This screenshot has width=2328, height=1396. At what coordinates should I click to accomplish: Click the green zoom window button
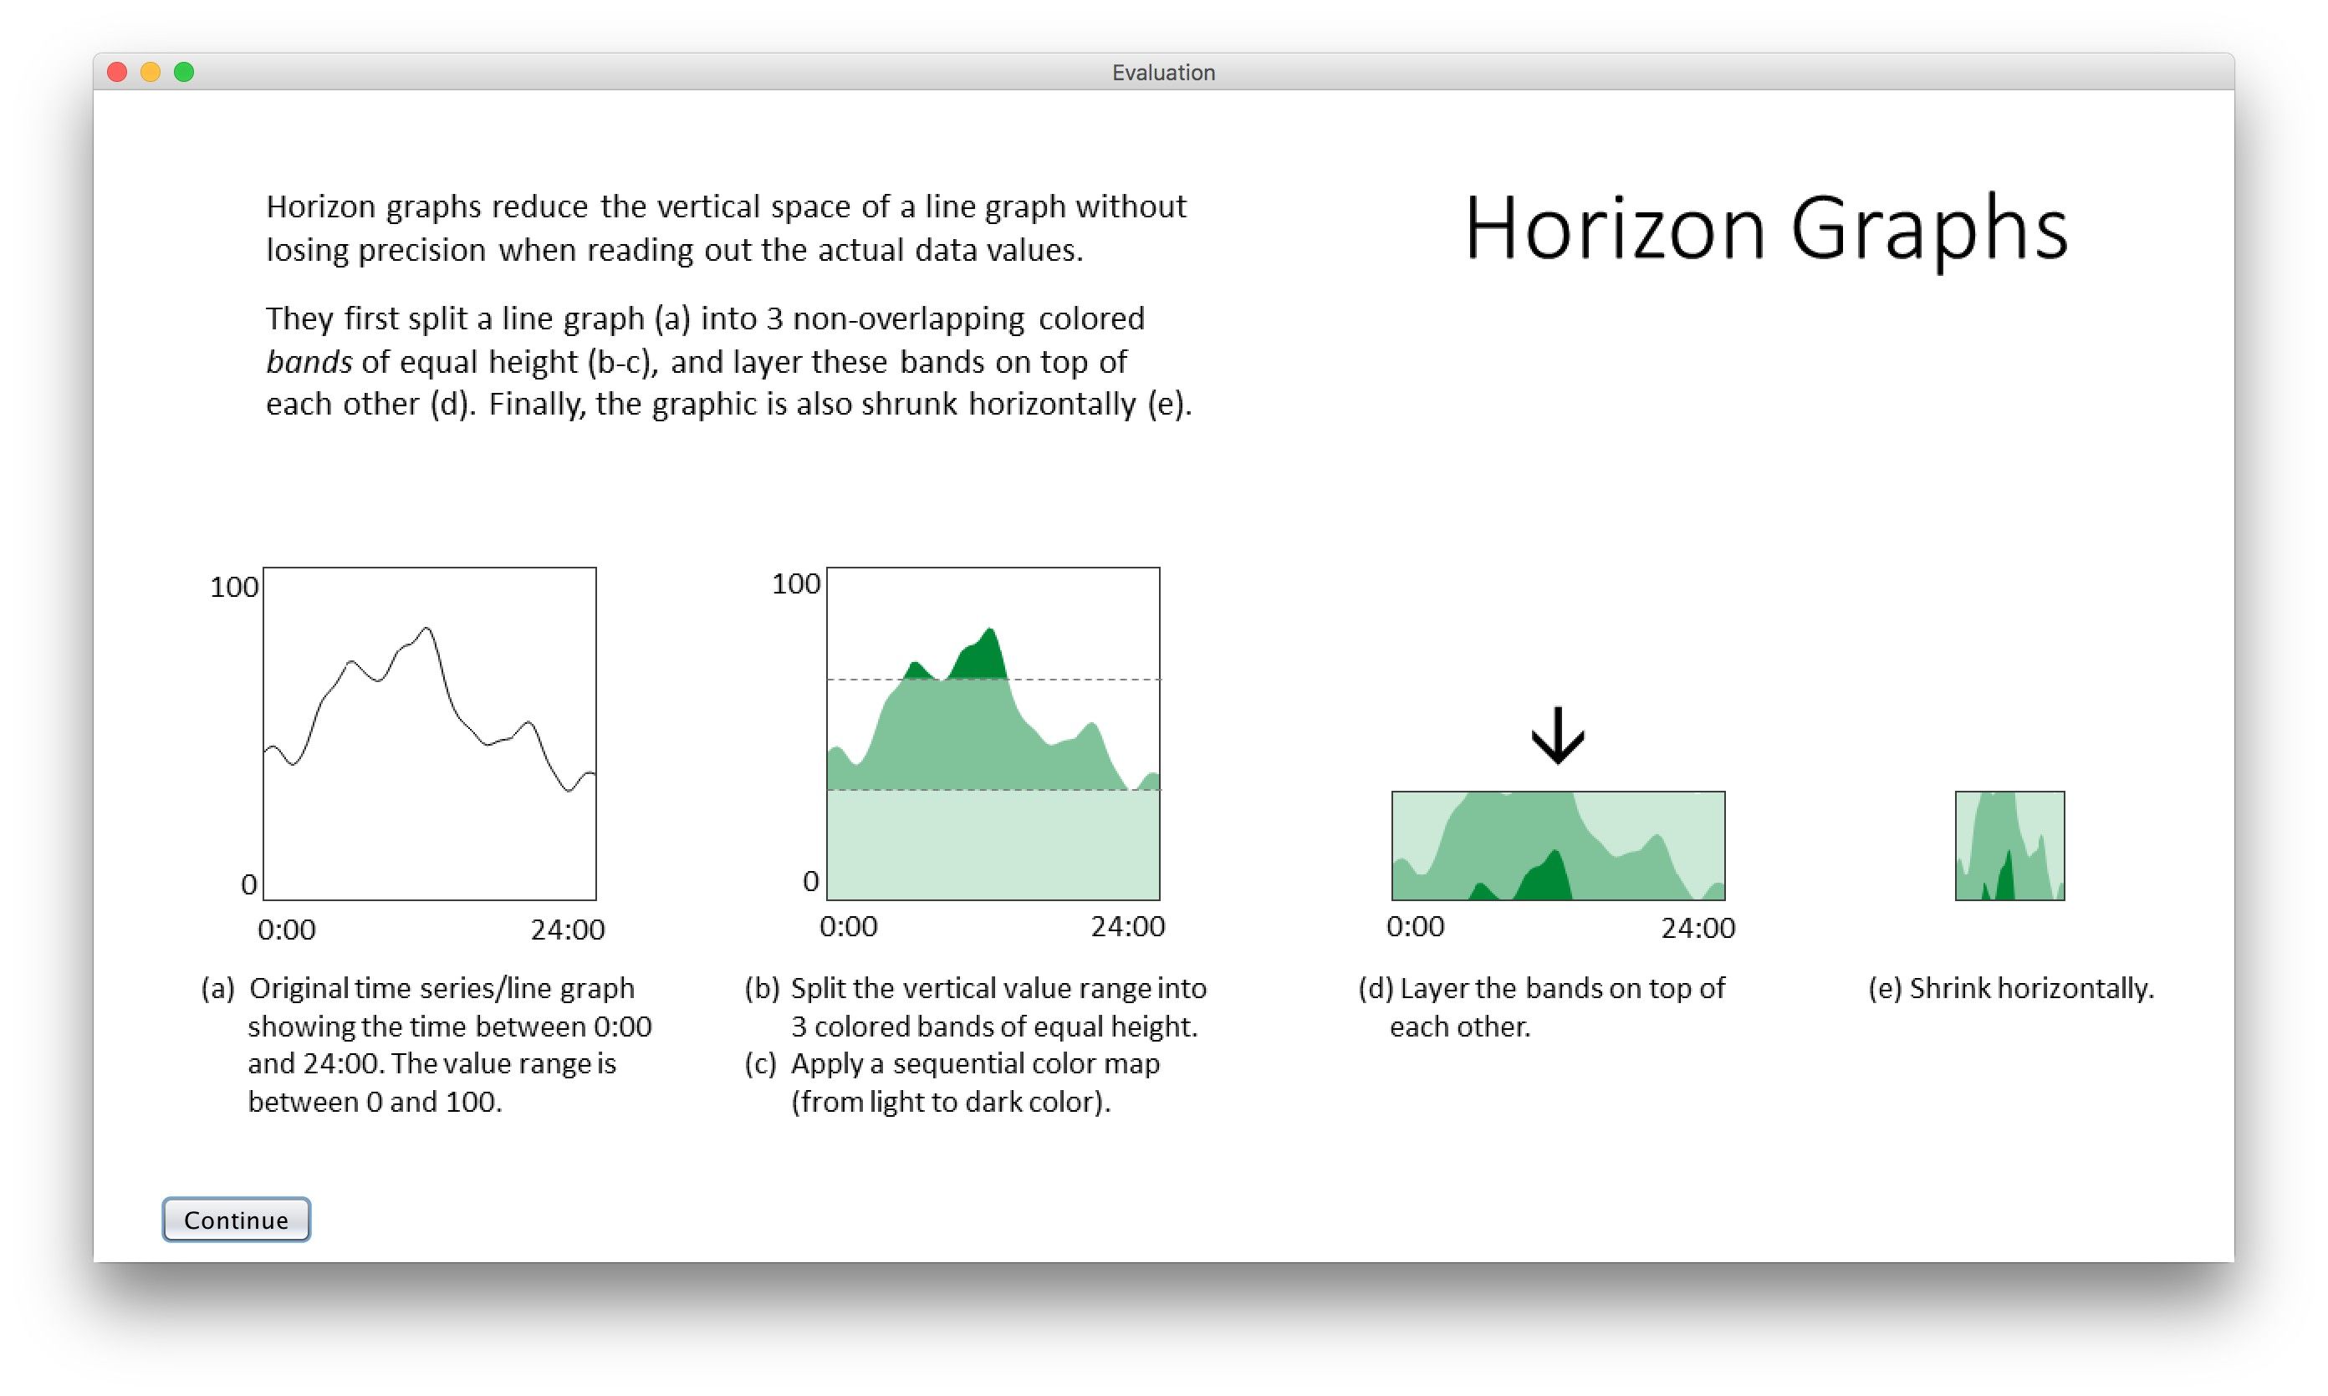point(185,73)
